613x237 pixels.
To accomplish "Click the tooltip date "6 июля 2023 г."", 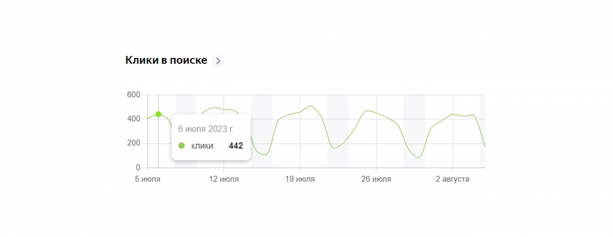I will point(206,129).
